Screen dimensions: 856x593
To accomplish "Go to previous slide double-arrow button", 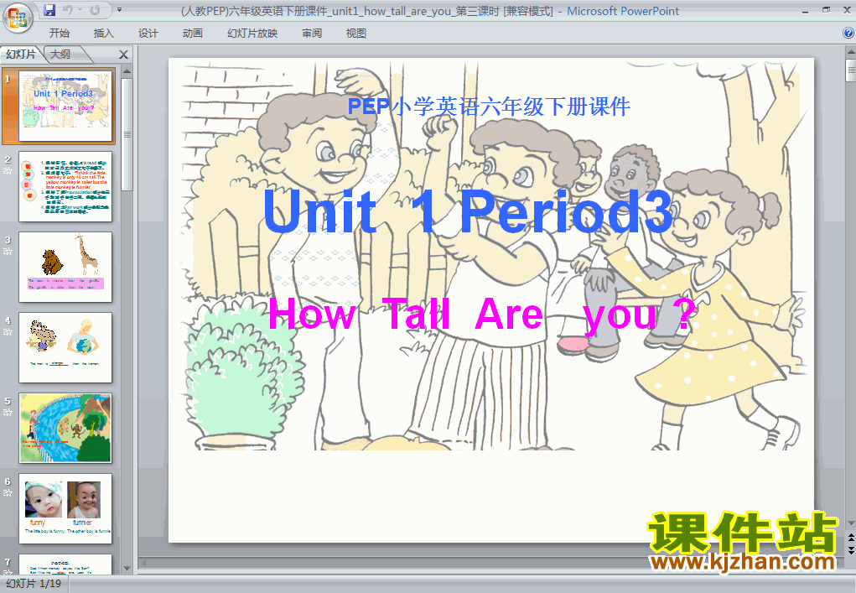I will tap(850, 538).
